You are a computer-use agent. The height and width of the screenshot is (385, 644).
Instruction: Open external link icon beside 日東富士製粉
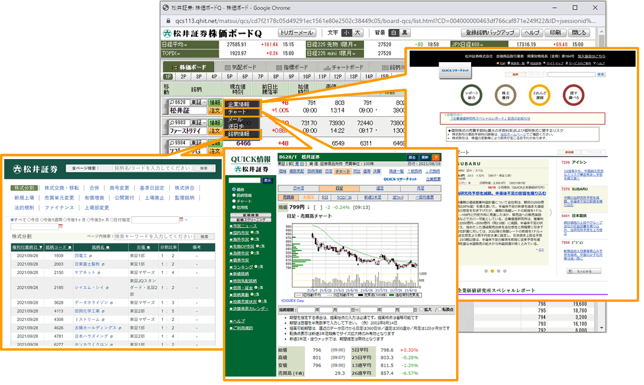point(103,264)
